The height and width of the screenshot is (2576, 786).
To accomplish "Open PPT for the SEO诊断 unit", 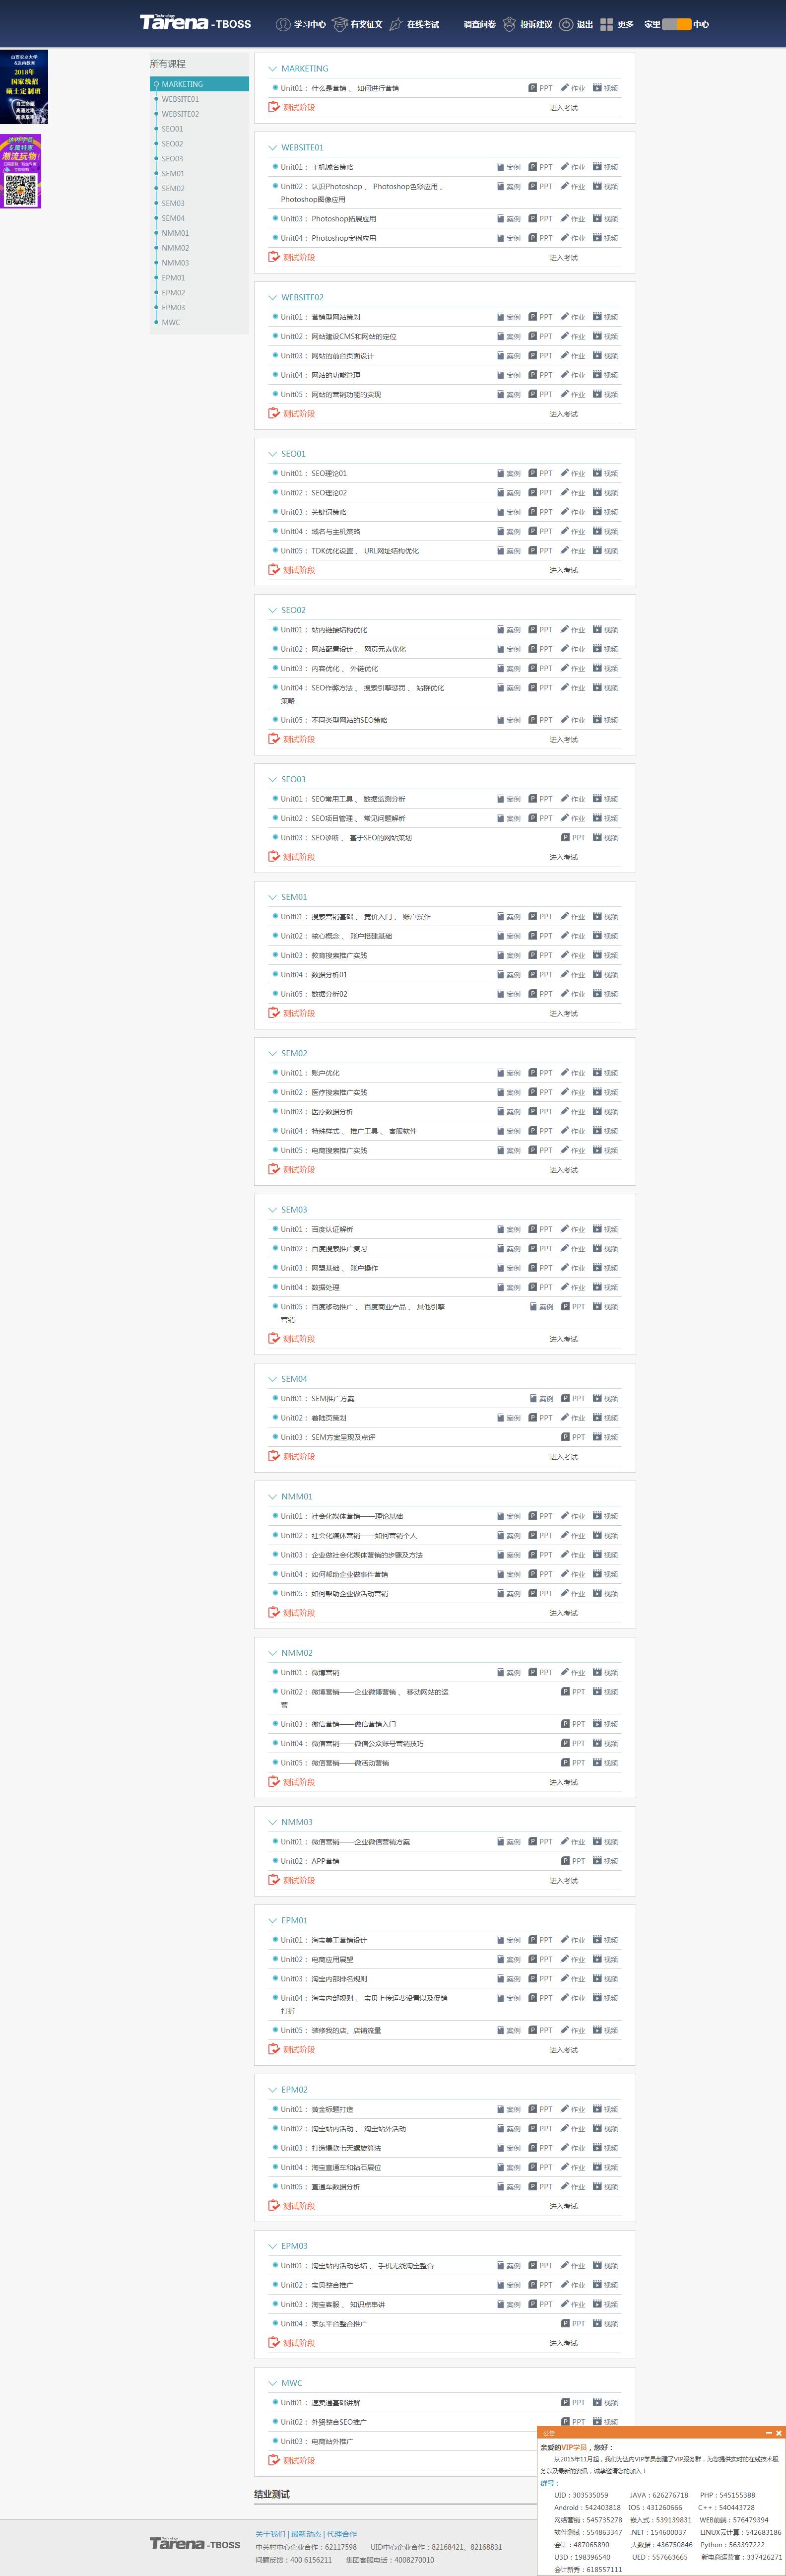I will point(573,838).
